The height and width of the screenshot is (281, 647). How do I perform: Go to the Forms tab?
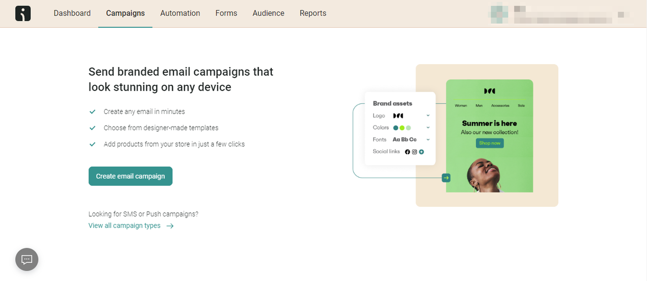(226, 13)
